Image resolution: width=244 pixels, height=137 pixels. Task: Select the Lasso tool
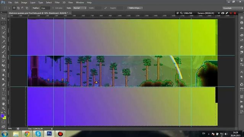pos(3,28)
